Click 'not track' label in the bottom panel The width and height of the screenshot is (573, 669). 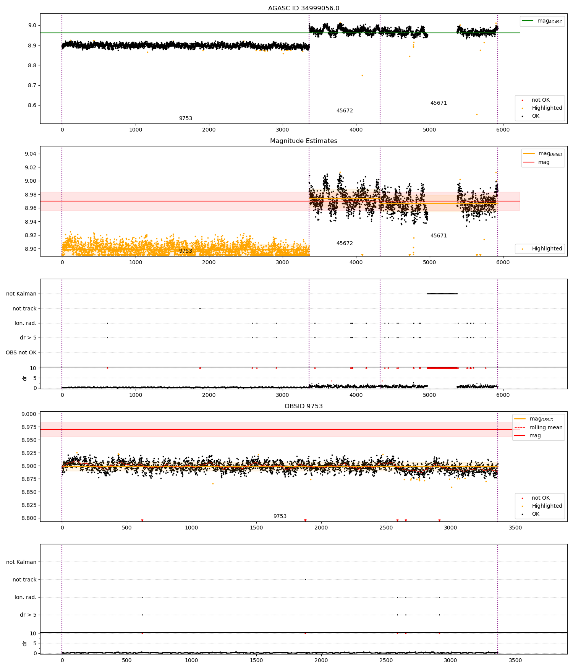pyautogui.click(x=24, y=580)
